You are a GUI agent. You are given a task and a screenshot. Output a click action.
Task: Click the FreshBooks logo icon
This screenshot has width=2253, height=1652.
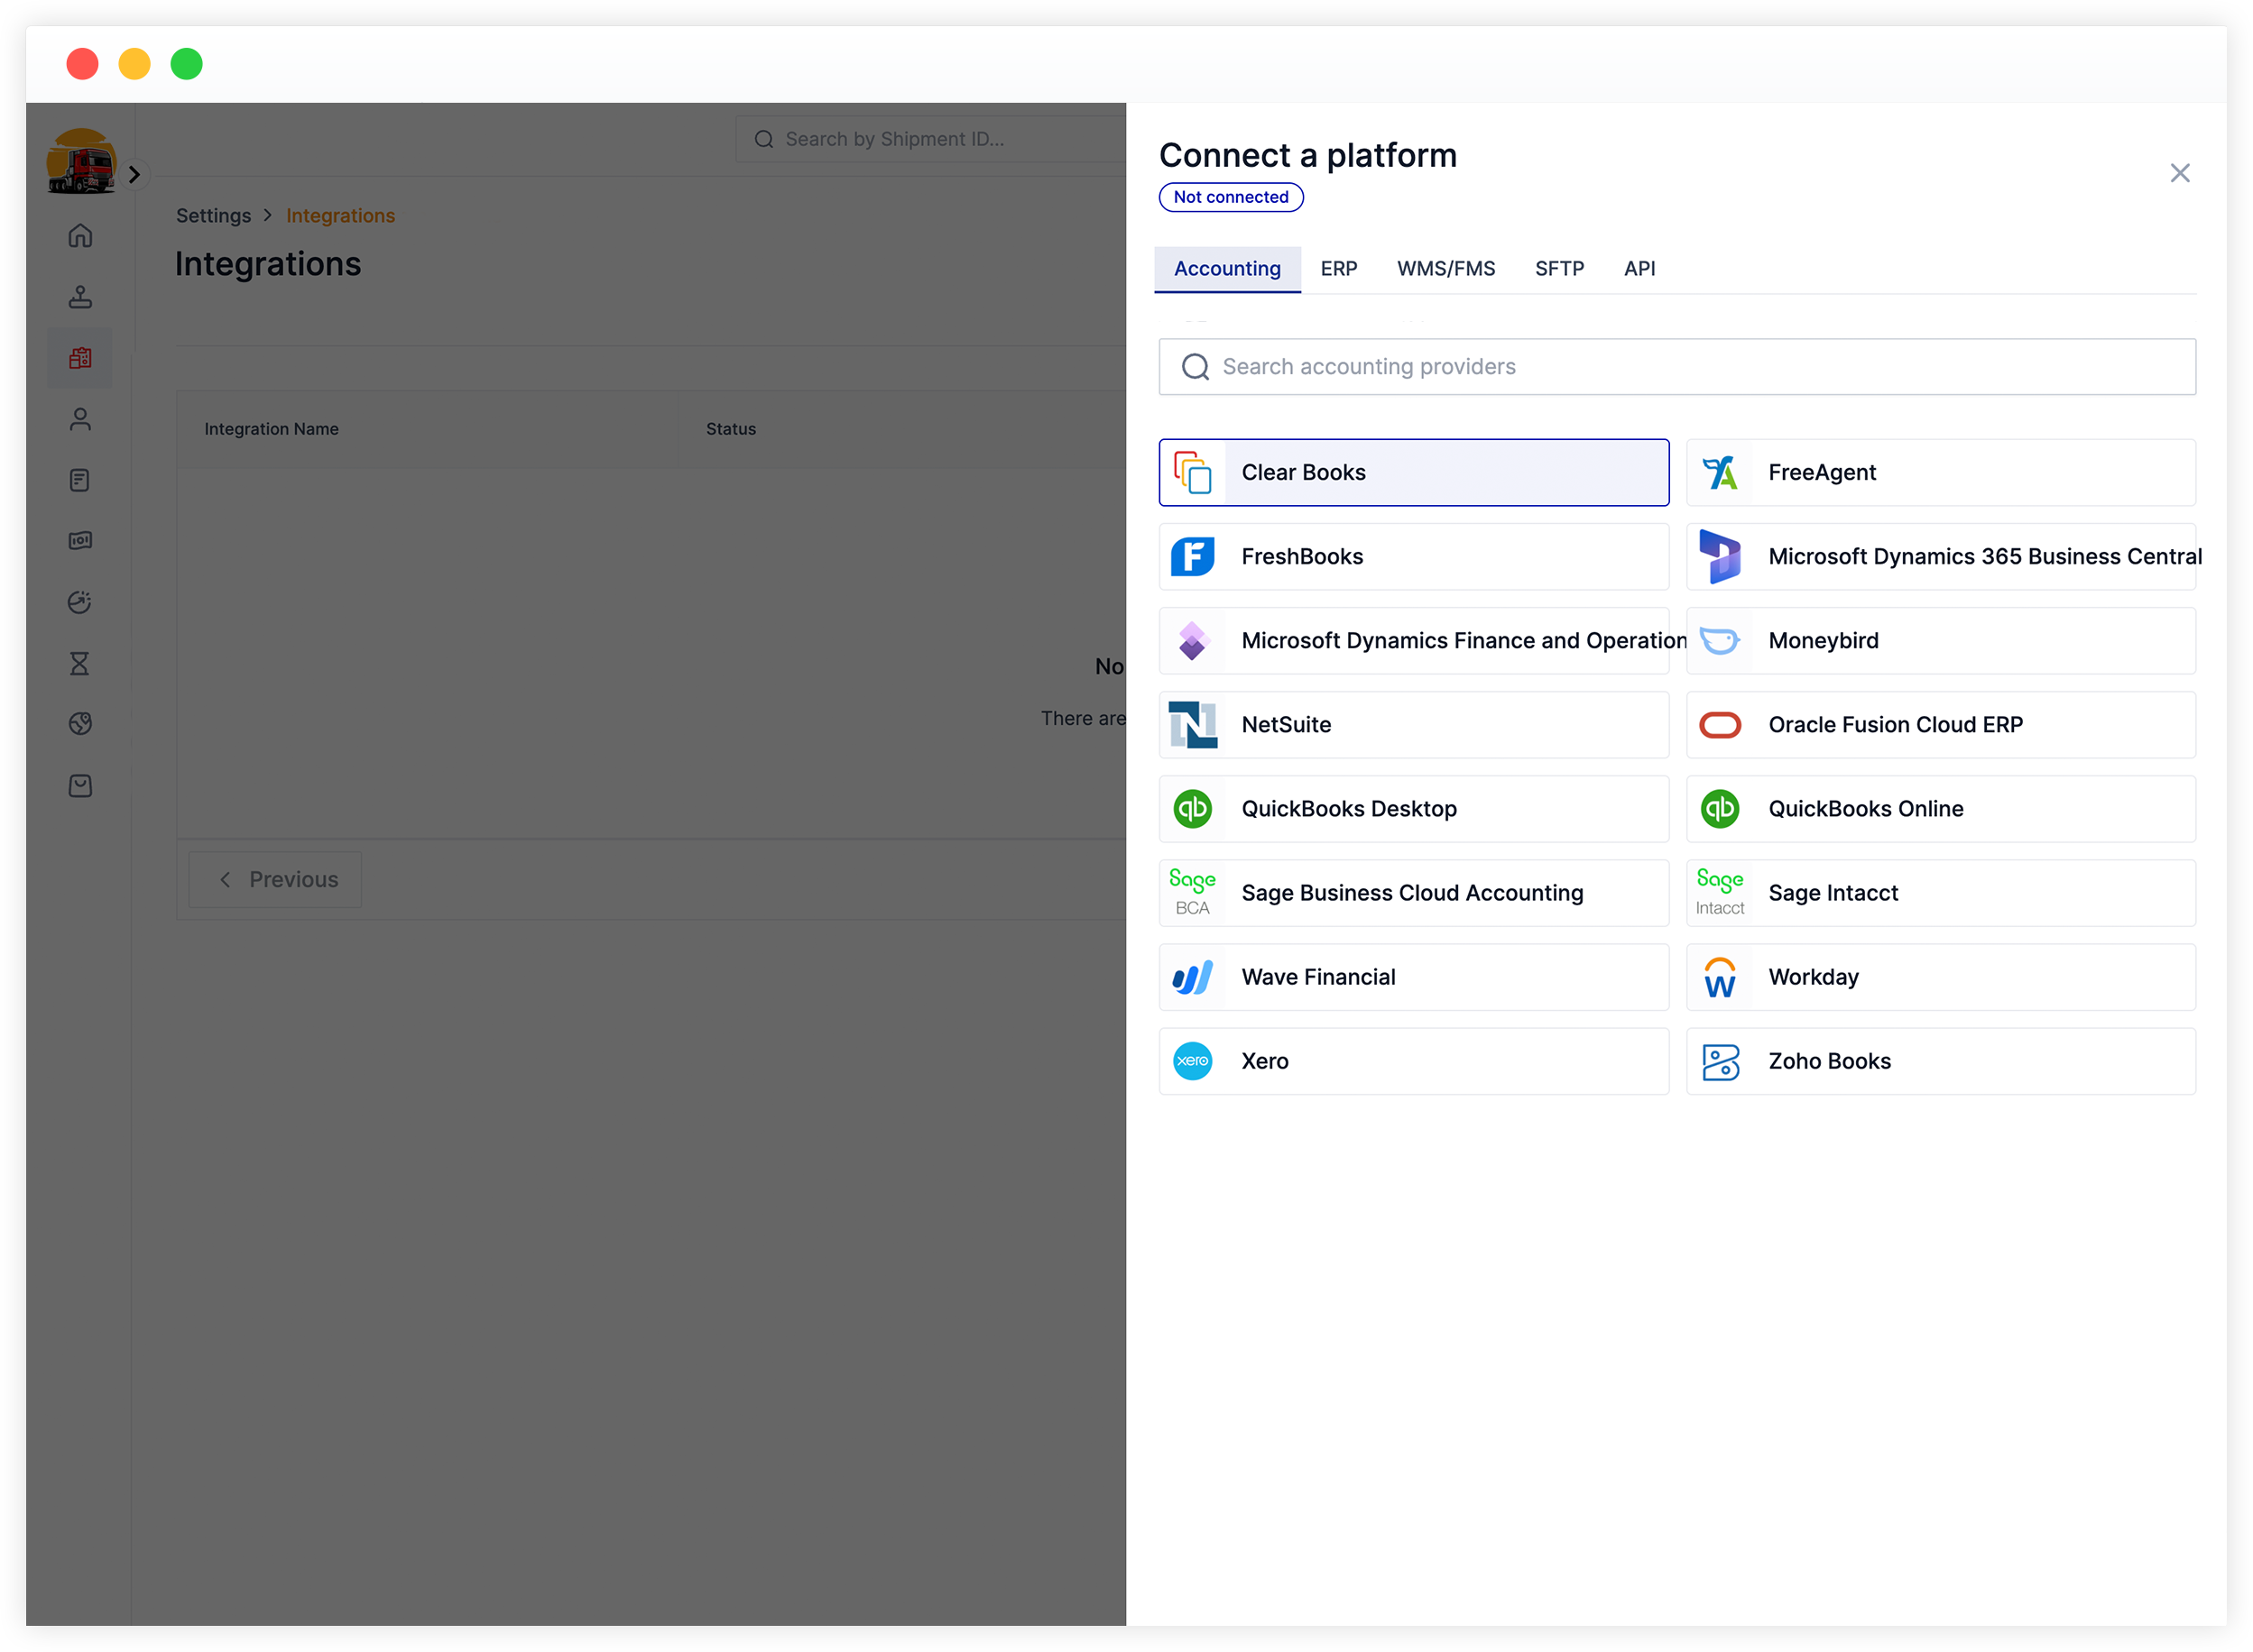point(1193,557)
